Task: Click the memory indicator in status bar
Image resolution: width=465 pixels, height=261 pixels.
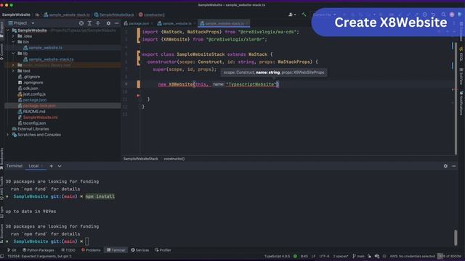Action: tap(450, 256)
